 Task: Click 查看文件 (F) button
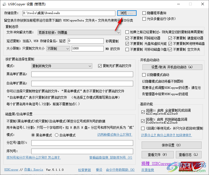158,155
